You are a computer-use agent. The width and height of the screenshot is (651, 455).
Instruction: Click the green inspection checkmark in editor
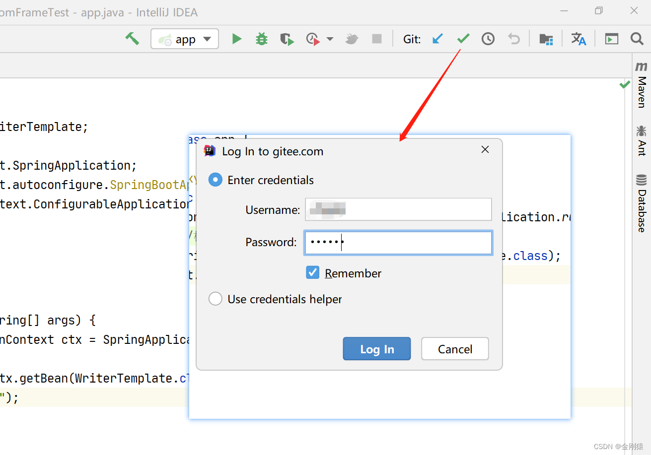625,85
